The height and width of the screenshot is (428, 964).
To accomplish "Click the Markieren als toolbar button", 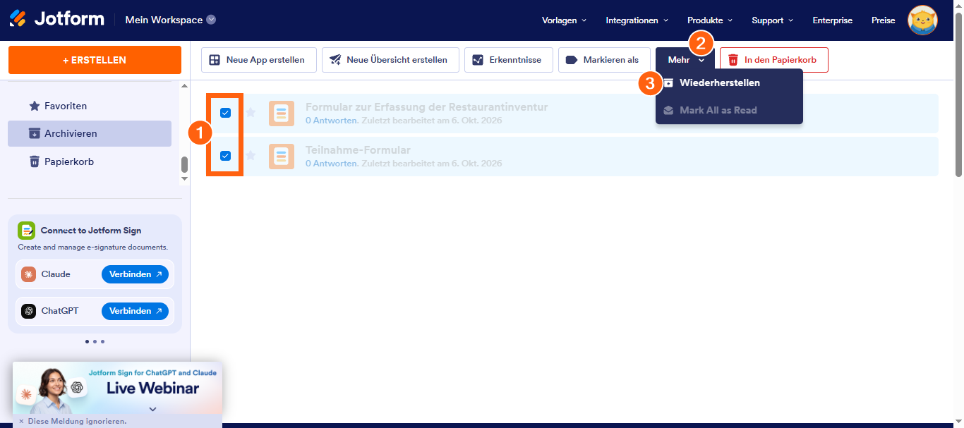I will 604,60.
